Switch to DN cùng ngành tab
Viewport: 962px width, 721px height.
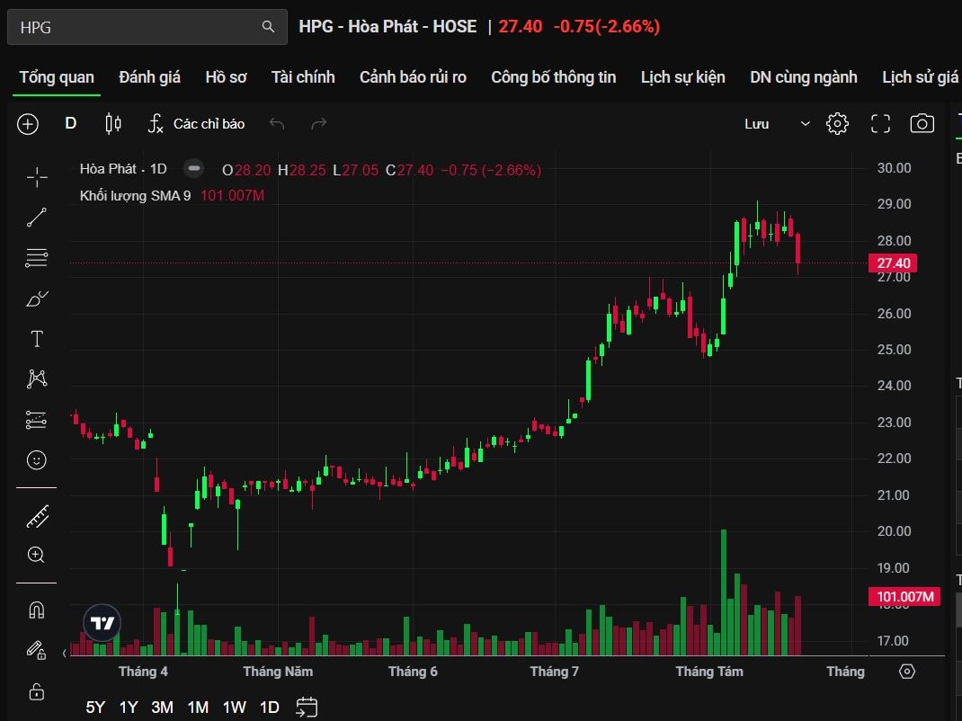[804, 77]
